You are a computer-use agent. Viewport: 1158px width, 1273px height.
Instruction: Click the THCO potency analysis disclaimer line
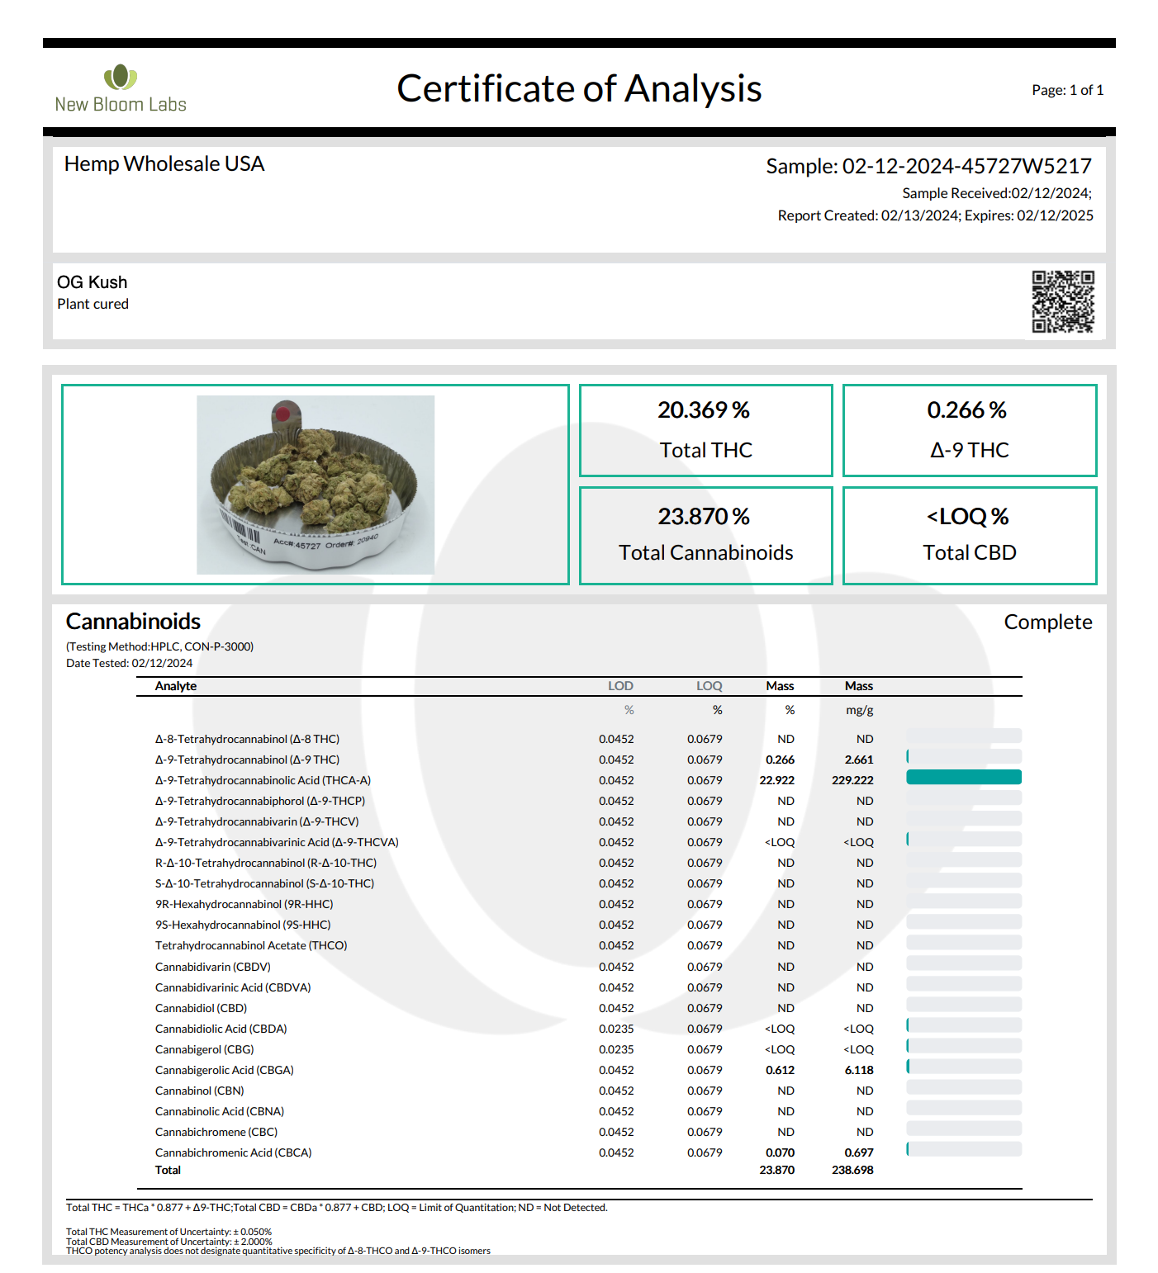point(278,1251)
